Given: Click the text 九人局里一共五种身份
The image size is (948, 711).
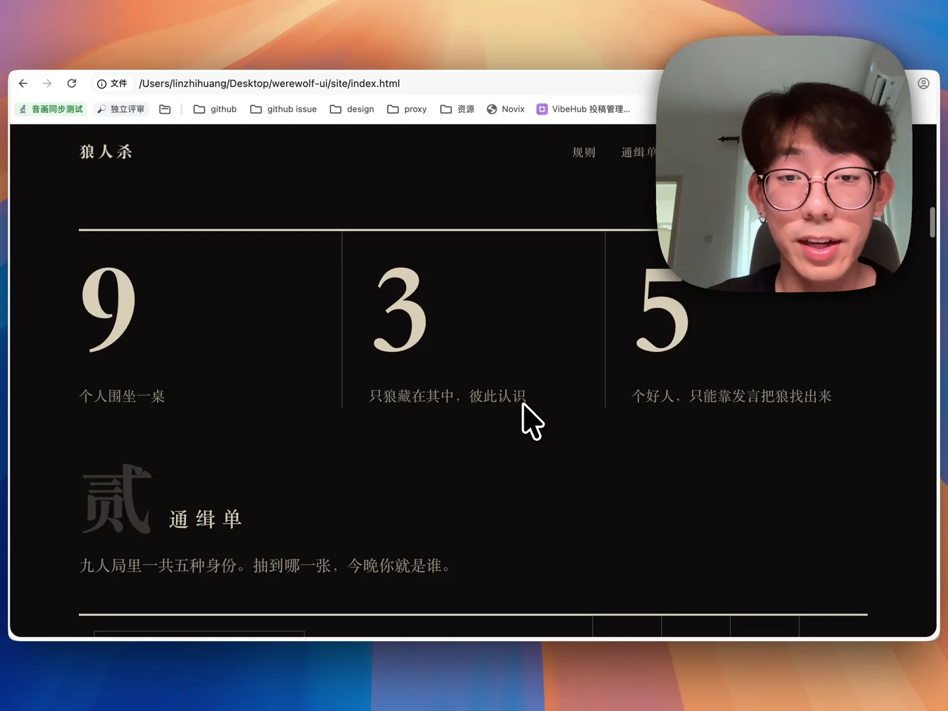Looking at the screenshot, I should click(158, 566).
